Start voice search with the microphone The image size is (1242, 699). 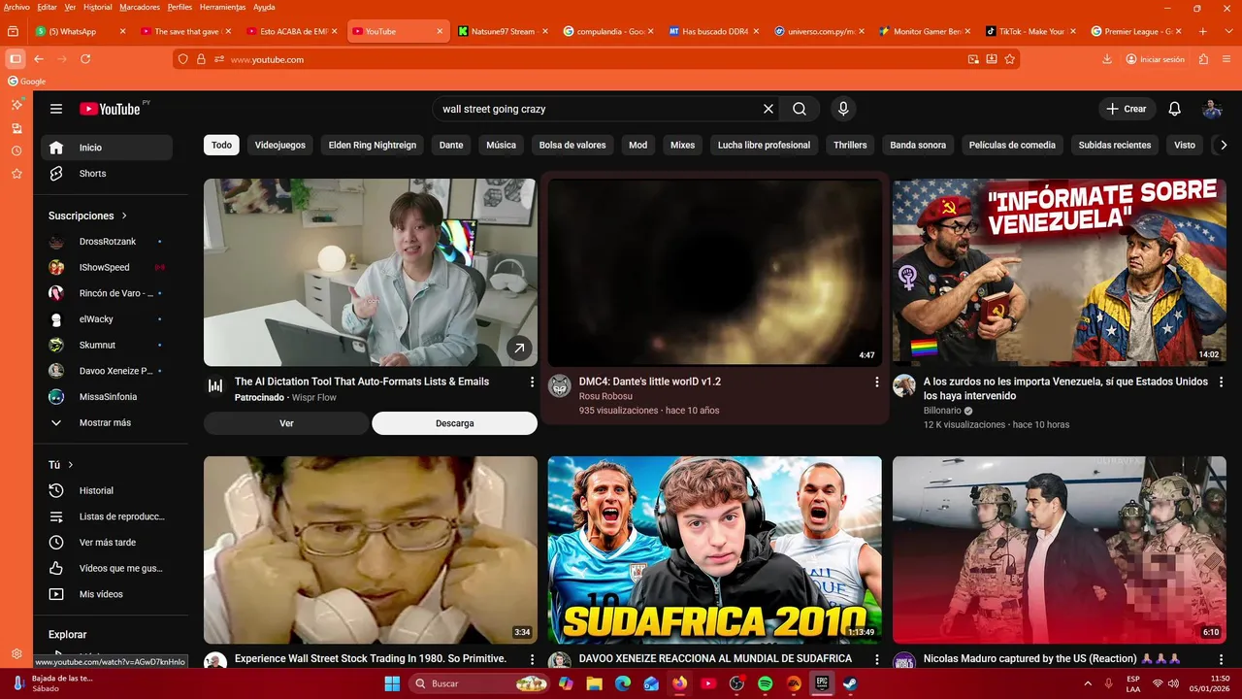pyautogui.click(x=843, y=109)
